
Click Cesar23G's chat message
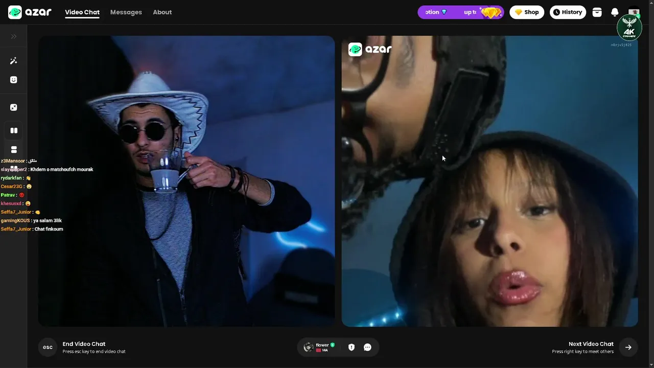click(x=16, y=187)
